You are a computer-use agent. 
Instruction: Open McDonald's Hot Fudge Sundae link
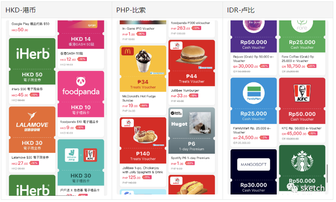pos(139,98)
